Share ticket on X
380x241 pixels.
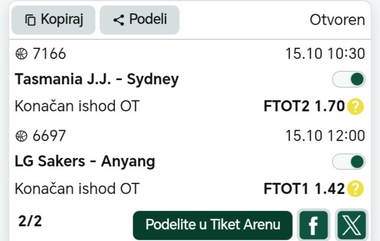pos(350,225)
